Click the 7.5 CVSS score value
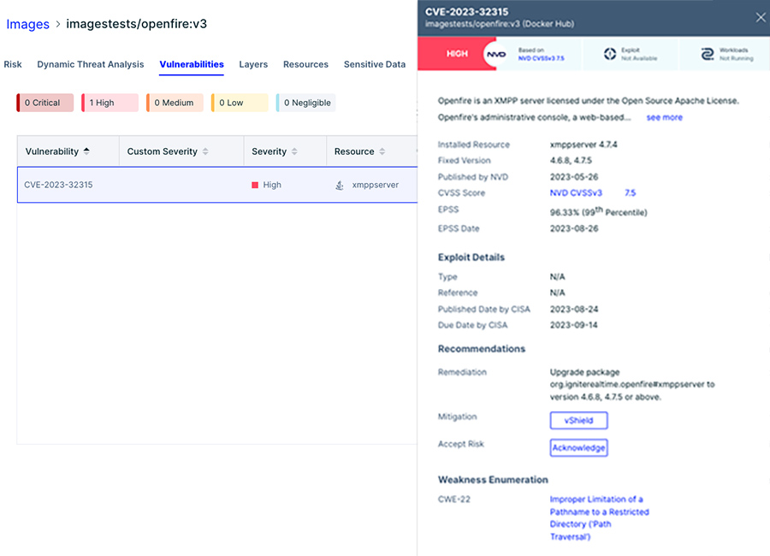Viewport: 770px width, 556px height. pyautogui.click(x=630, y=193)
